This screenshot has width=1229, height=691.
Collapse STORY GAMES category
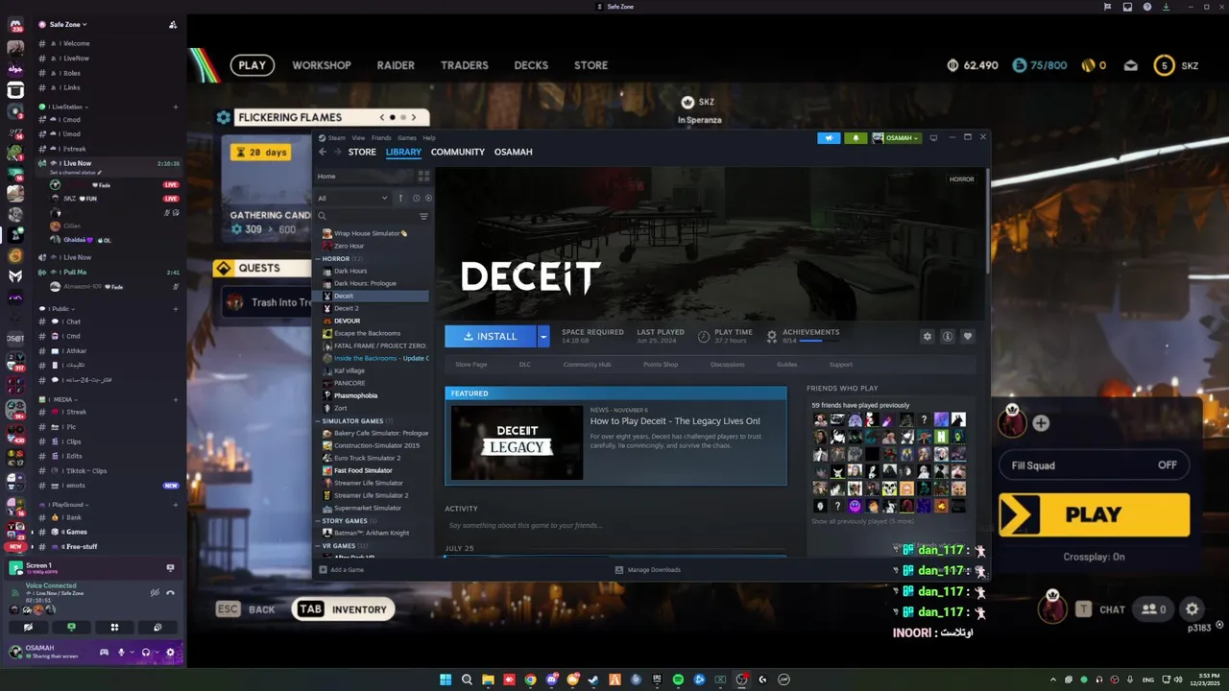pyautogui.click(x=318, y=521)
